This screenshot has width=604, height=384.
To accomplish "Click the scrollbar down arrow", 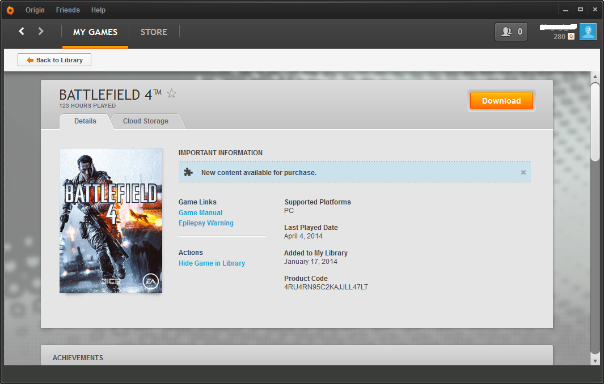I will click(595, 361).
